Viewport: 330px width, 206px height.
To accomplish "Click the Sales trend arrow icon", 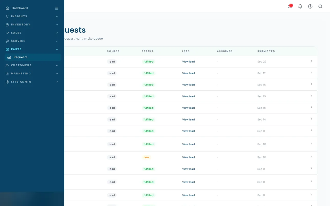I will [x=7, y=33].
